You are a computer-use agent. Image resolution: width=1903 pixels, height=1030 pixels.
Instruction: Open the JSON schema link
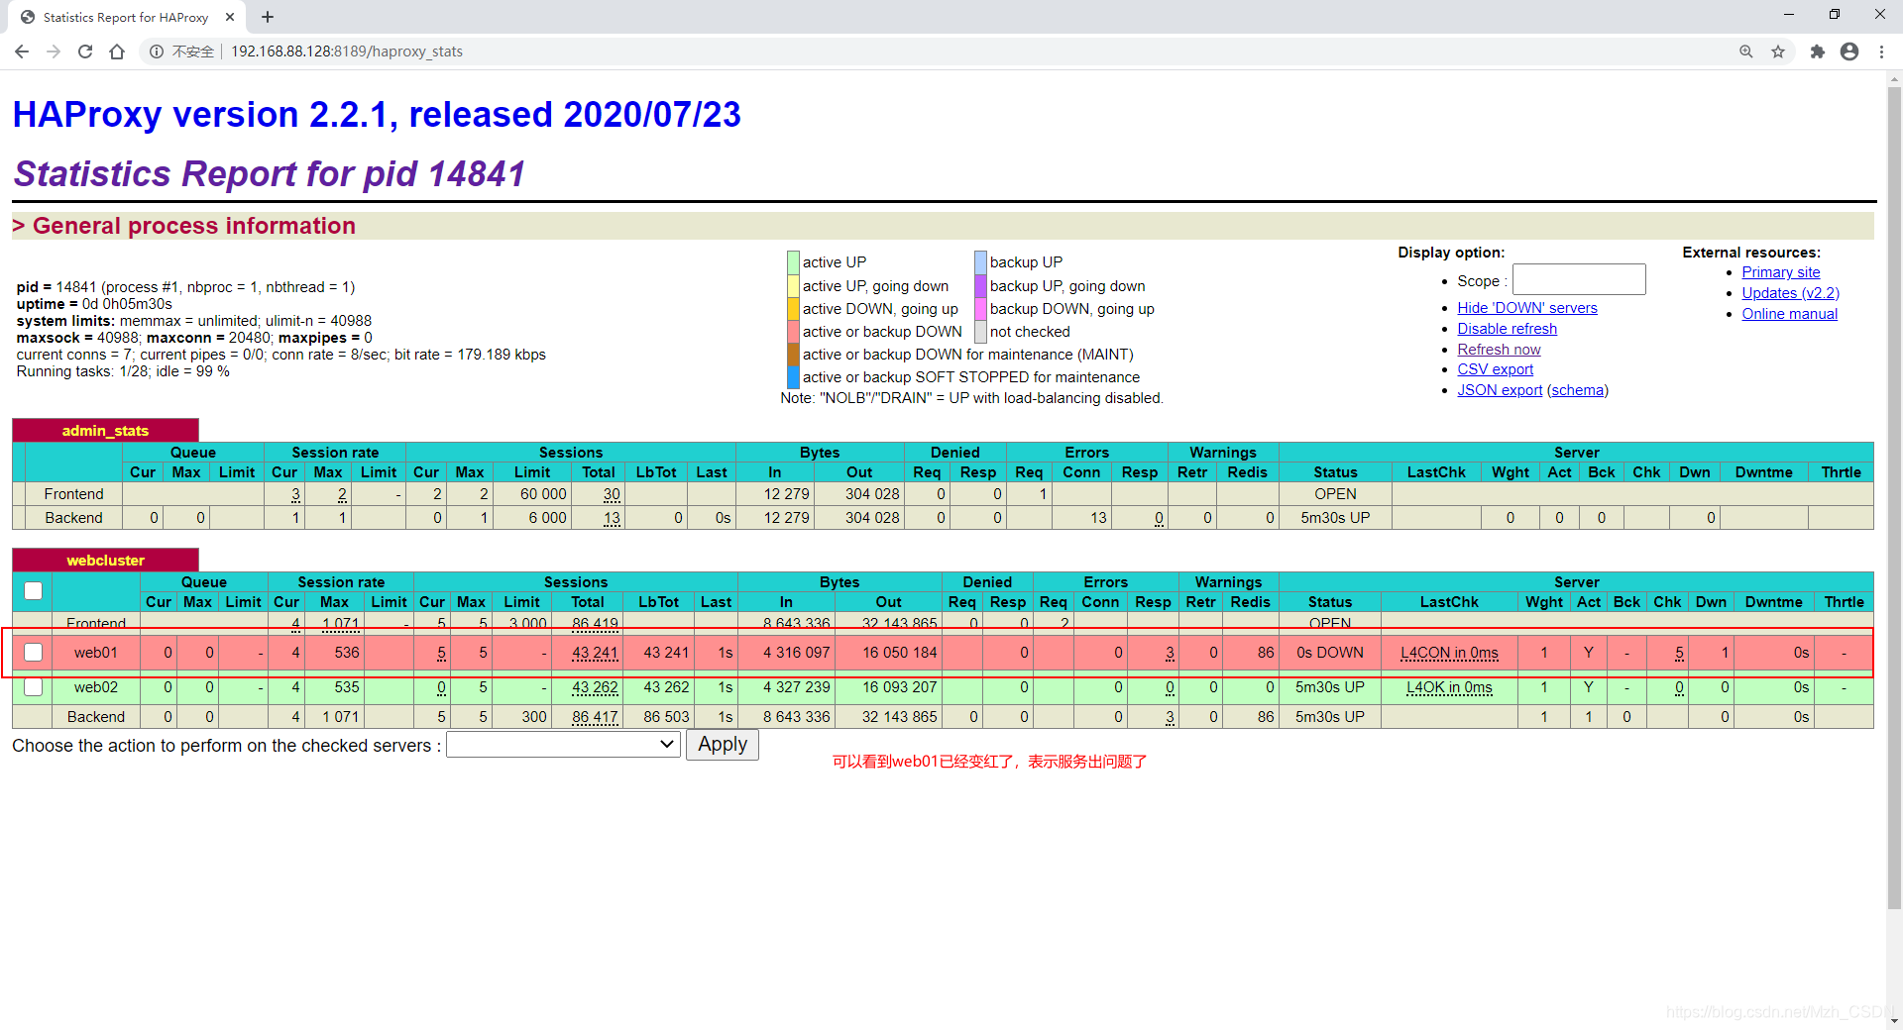(x=1578, y=390)
